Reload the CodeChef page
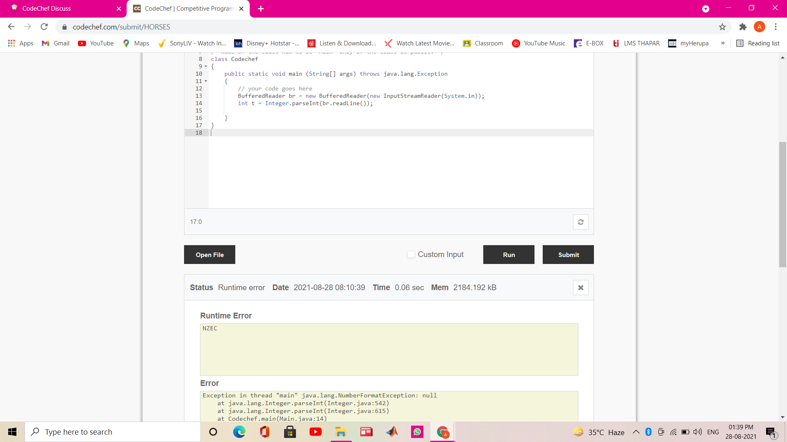Screen dimensions: 787x442 [x=44, y=27]
